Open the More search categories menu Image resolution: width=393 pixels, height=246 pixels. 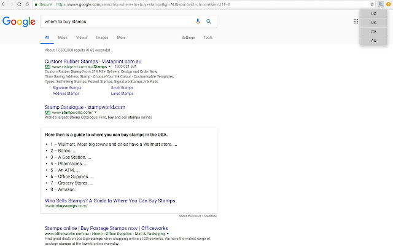click(122, 38)
